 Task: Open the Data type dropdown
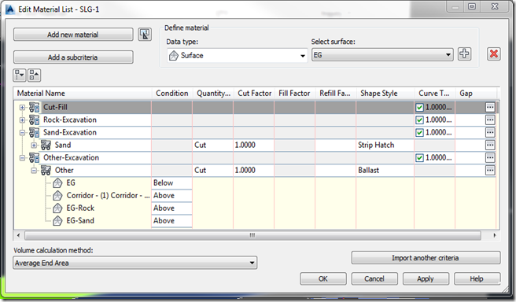click(237, 55)
